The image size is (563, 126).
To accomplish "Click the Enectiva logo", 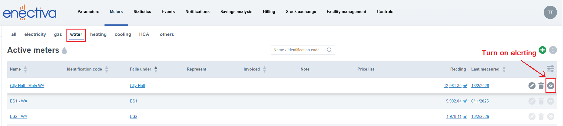I will pyautogui.click(x=30, y=13).
